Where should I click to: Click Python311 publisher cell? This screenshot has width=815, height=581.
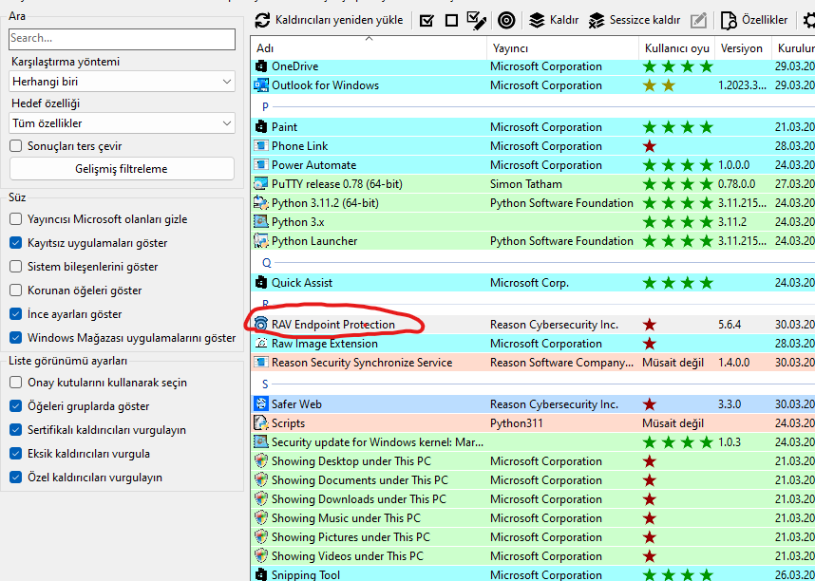coord(516,423)
